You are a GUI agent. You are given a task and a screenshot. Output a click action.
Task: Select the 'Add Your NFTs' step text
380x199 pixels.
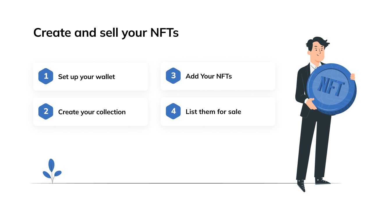(209, 76)
